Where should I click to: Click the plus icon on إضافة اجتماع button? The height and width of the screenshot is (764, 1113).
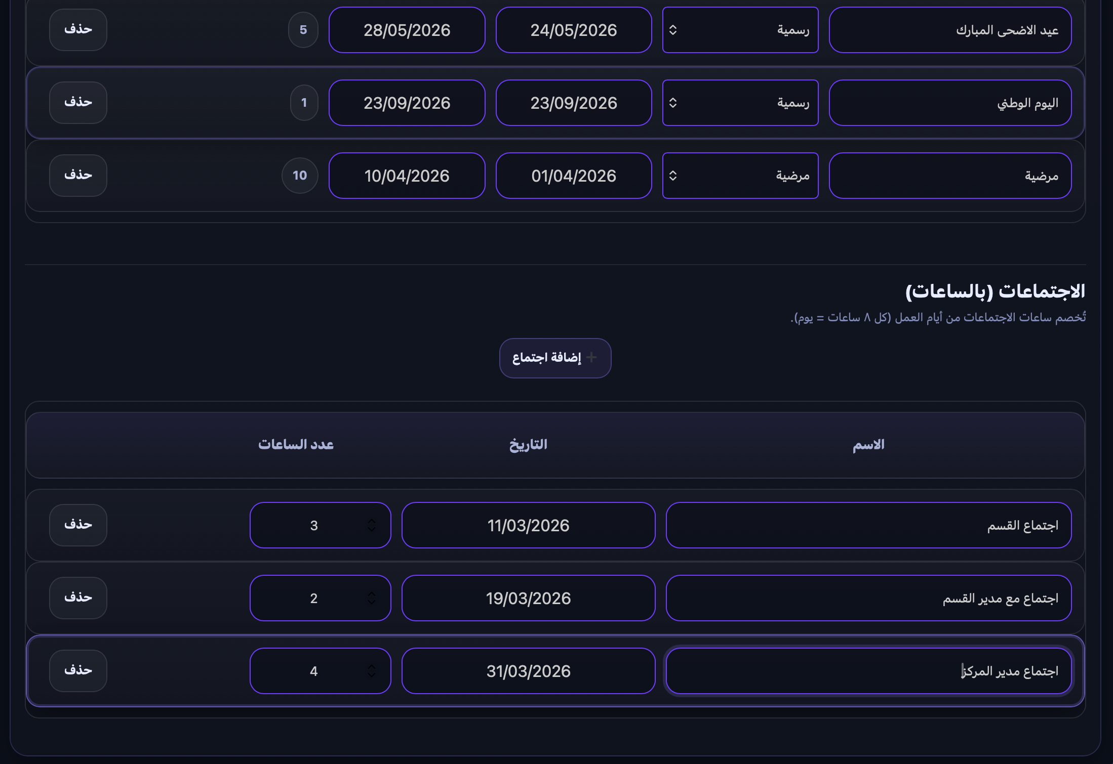(591, 358)
